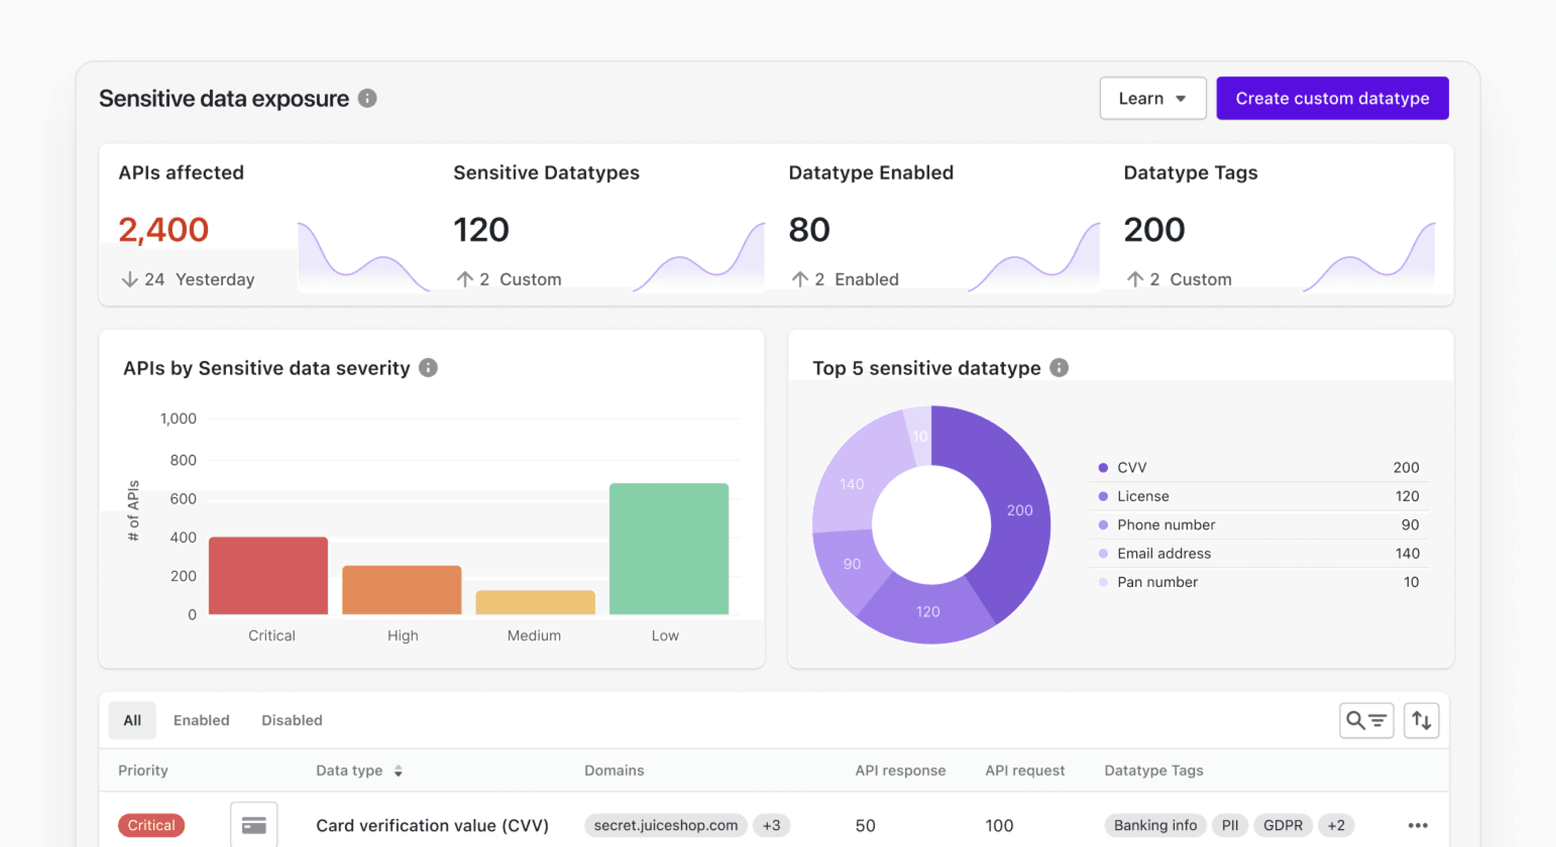Click info icon beside Sensitive data exposure
Screen dimensions: 1556x847
(x=367, y=99)
